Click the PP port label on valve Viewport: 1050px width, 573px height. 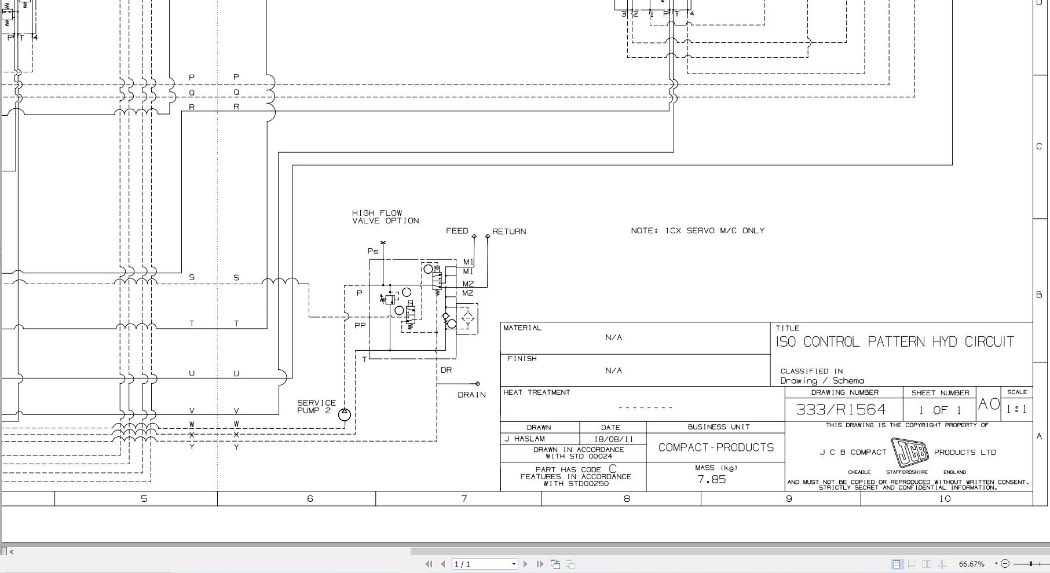(x=360, y=326)
